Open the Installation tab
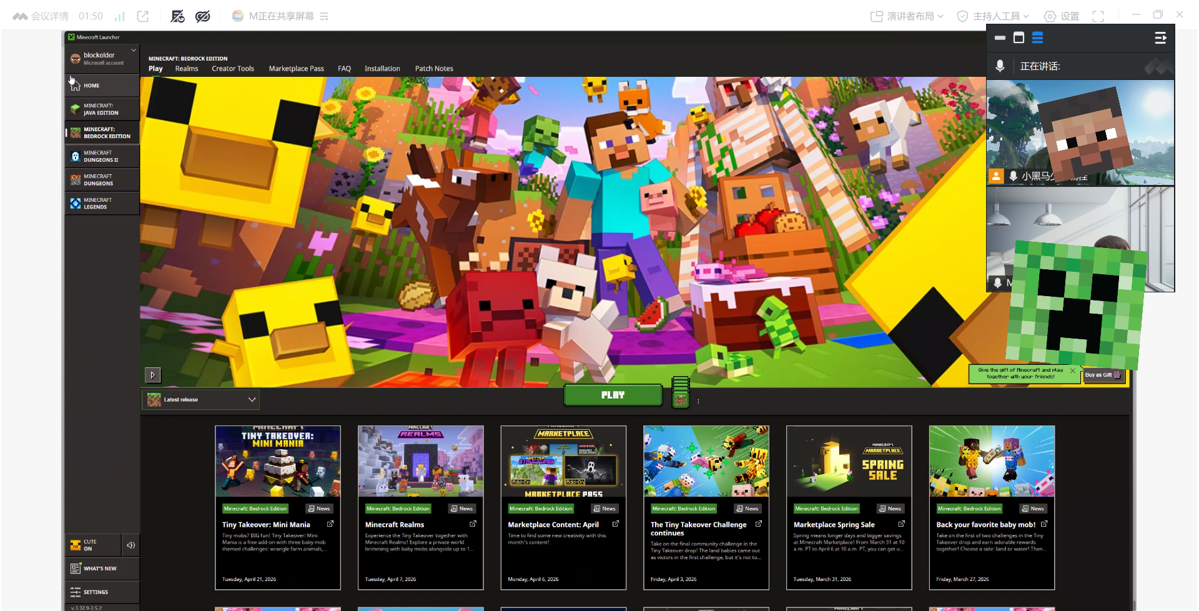The width and height of the screenshot is (1199, 611). [382, 69]
